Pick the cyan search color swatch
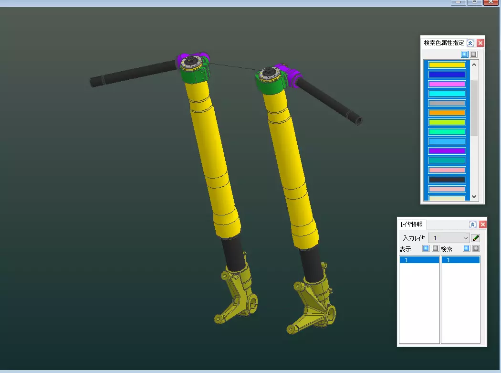The height and width of the screenshot is (373, 501). click(x=447, y=94)
